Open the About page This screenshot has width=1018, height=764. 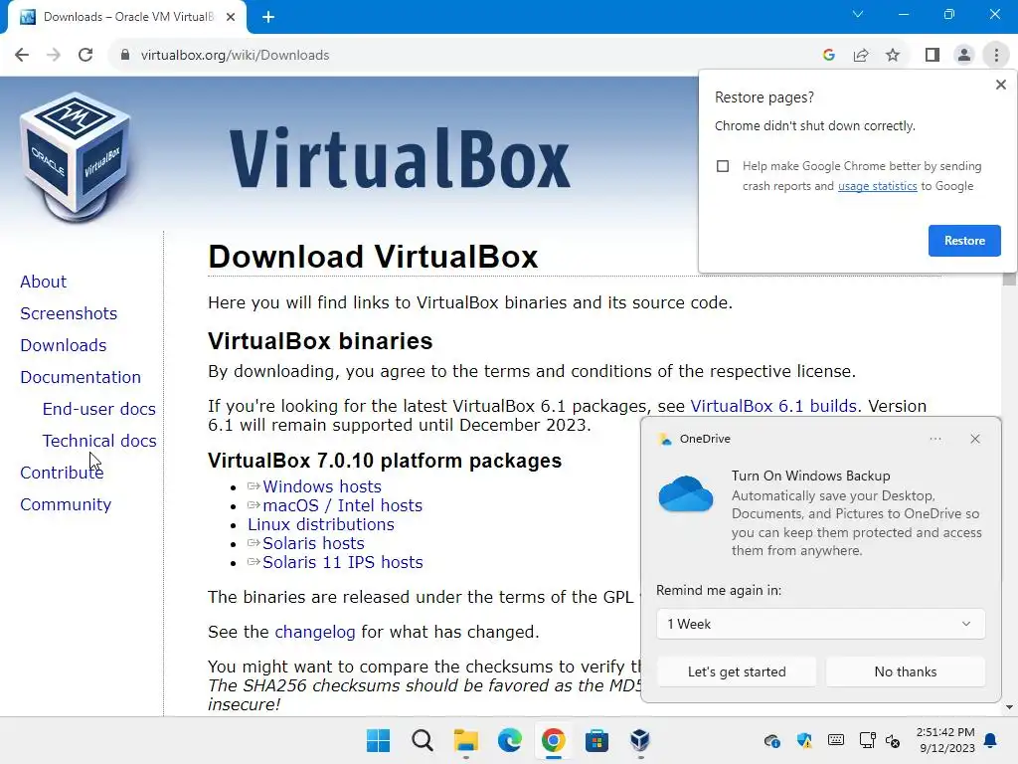point(43,282)
